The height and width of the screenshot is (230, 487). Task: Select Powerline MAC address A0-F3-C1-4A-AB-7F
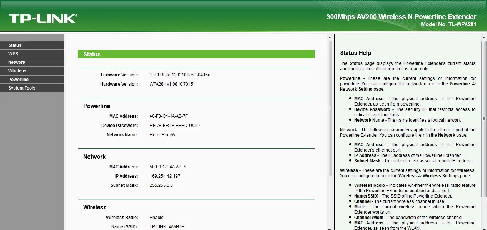click(x=169, y=116)
